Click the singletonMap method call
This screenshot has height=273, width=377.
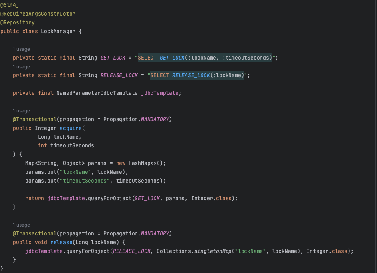point(213,251)
